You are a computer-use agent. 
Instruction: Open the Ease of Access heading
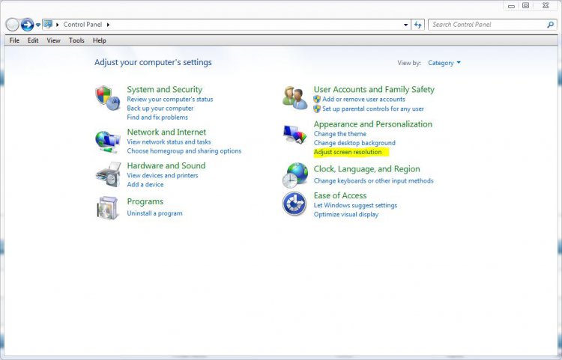click(x=340, y=195)
